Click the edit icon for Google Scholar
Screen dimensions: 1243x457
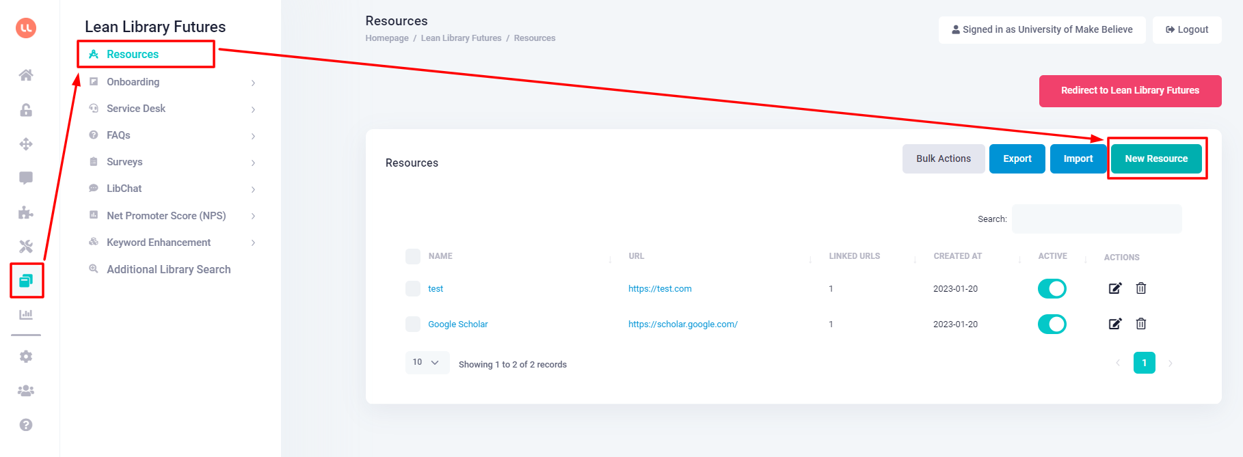1115,324
